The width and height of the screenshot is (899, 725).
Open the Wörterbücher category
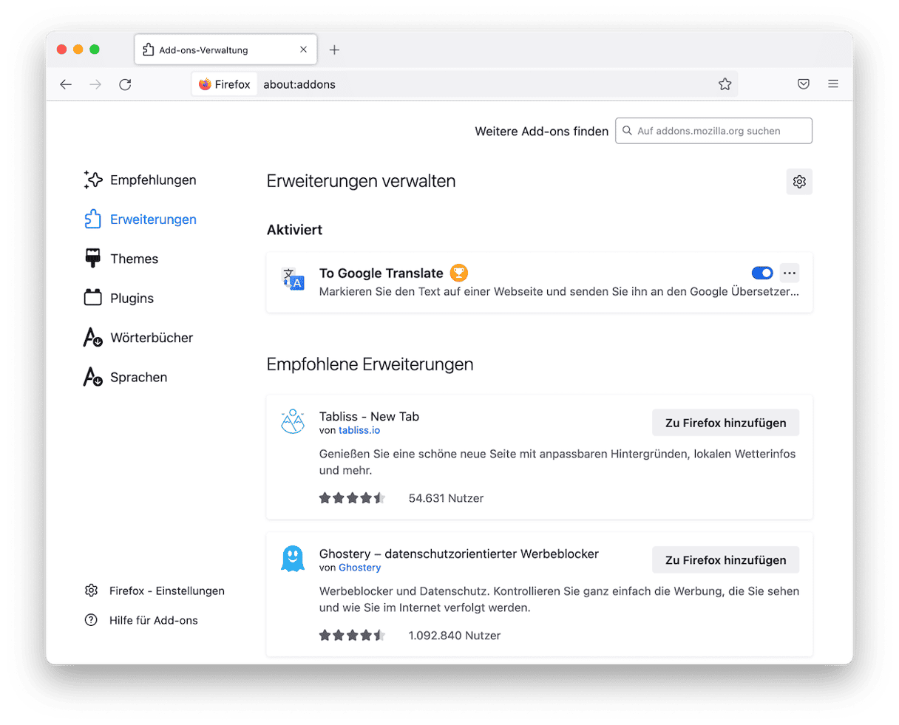point(138,338)
